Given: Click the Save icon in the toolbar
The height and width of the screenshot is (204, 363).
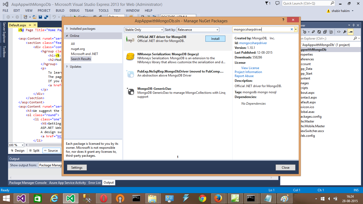Looking at the screenshot, I should pyautogui.click(x=40, y=17).
